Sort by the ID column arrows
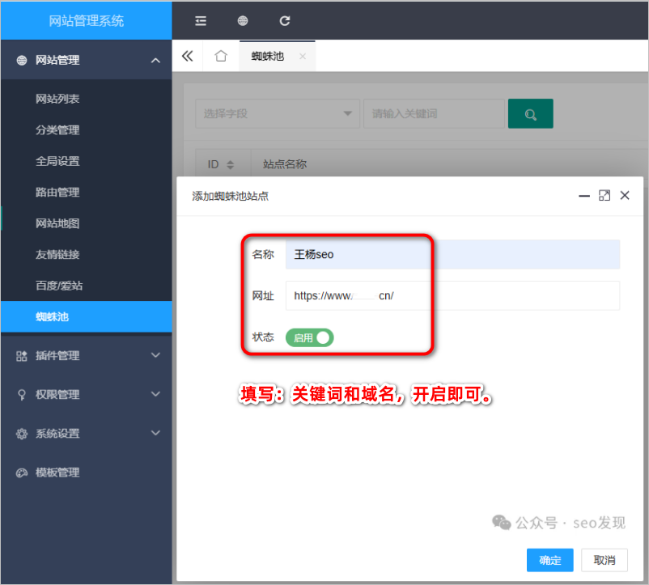 pos(231,165)
